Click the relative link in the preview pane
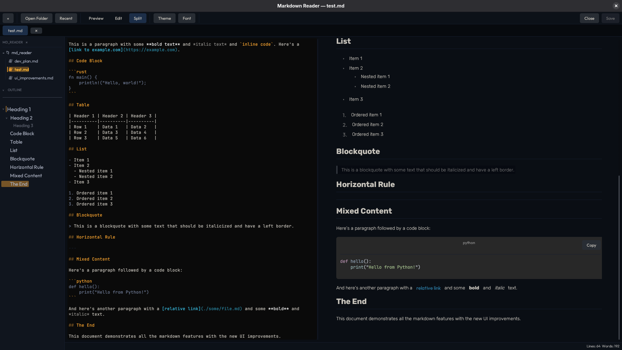Image resolution: width=622 pixels, height=350 pixels. pyautogui.click(x=428, y=288)
